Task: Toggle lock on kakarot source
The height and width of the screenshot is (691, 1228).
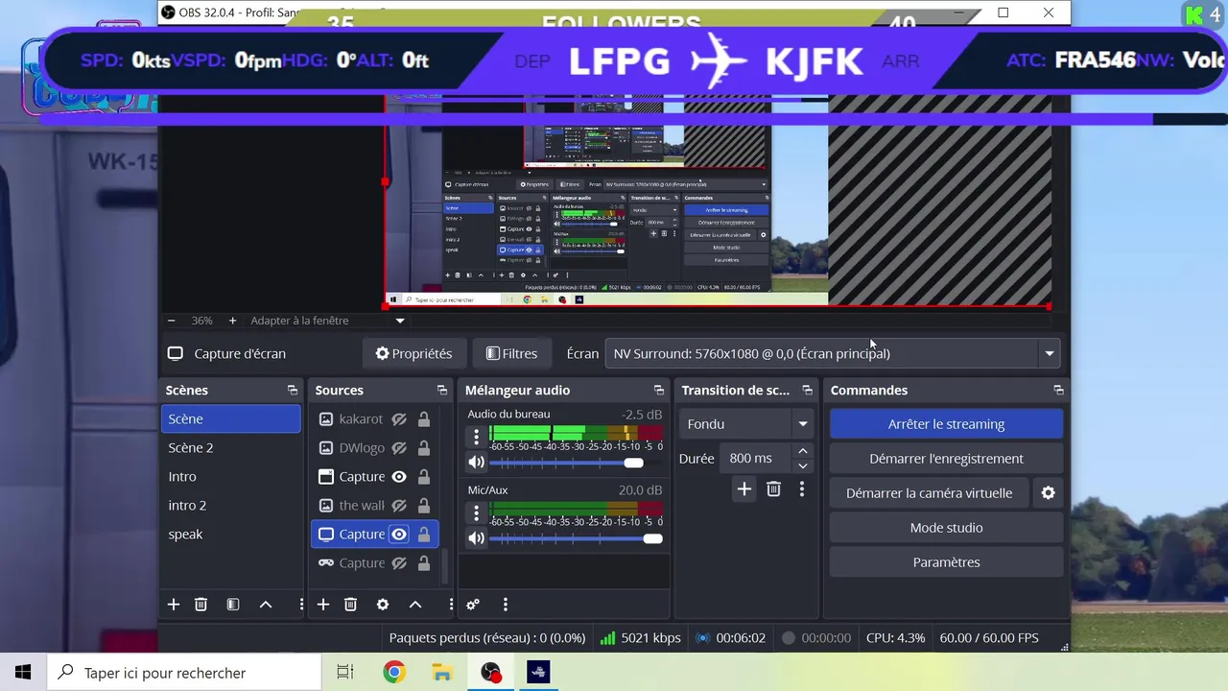Action: click(424, 419)
